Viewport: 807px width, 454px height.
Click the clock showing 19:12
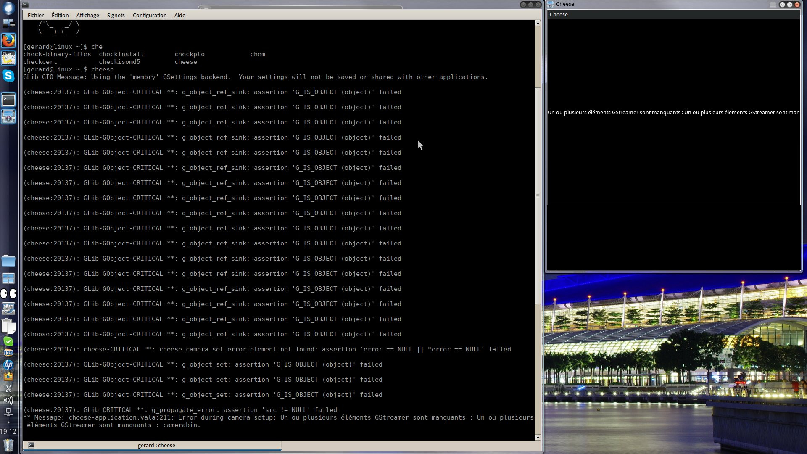[x=8, y=431]
